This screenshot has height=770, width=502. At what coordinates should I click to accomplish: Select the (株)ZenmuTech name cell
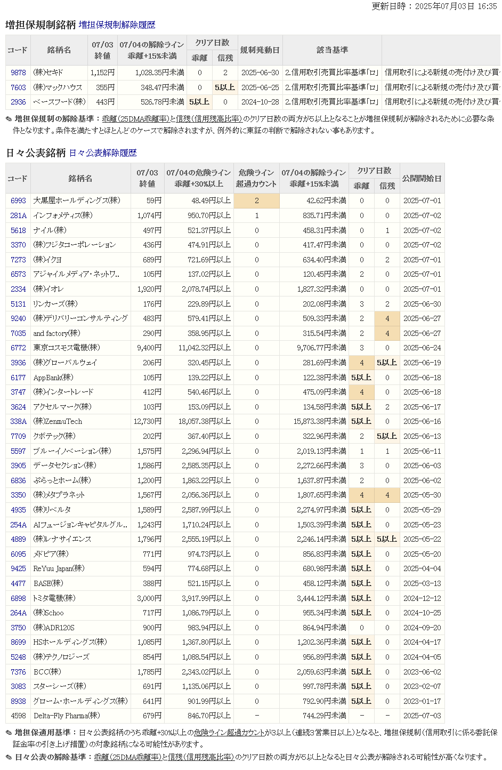[80, 421]
